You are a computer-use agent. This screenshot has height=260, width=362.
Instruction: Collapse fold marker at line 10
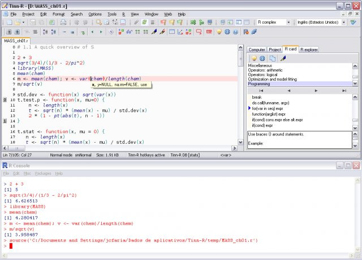pyautogui.click(x=5, y=100)
